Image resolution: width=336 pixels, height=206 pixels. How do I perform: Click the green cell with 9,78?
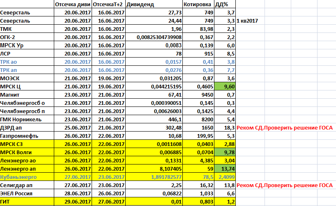tap(225, 153)
